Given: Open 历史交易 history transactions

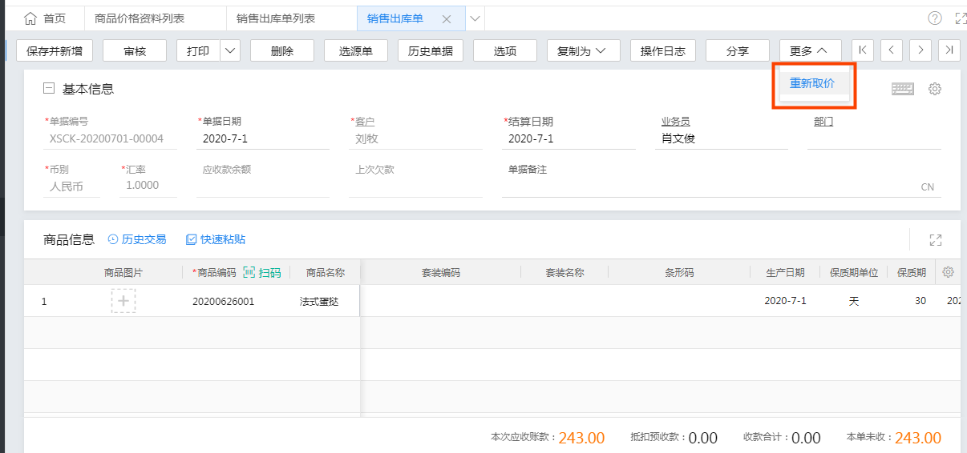Looking at the screenshot, I should coord(137,239).
